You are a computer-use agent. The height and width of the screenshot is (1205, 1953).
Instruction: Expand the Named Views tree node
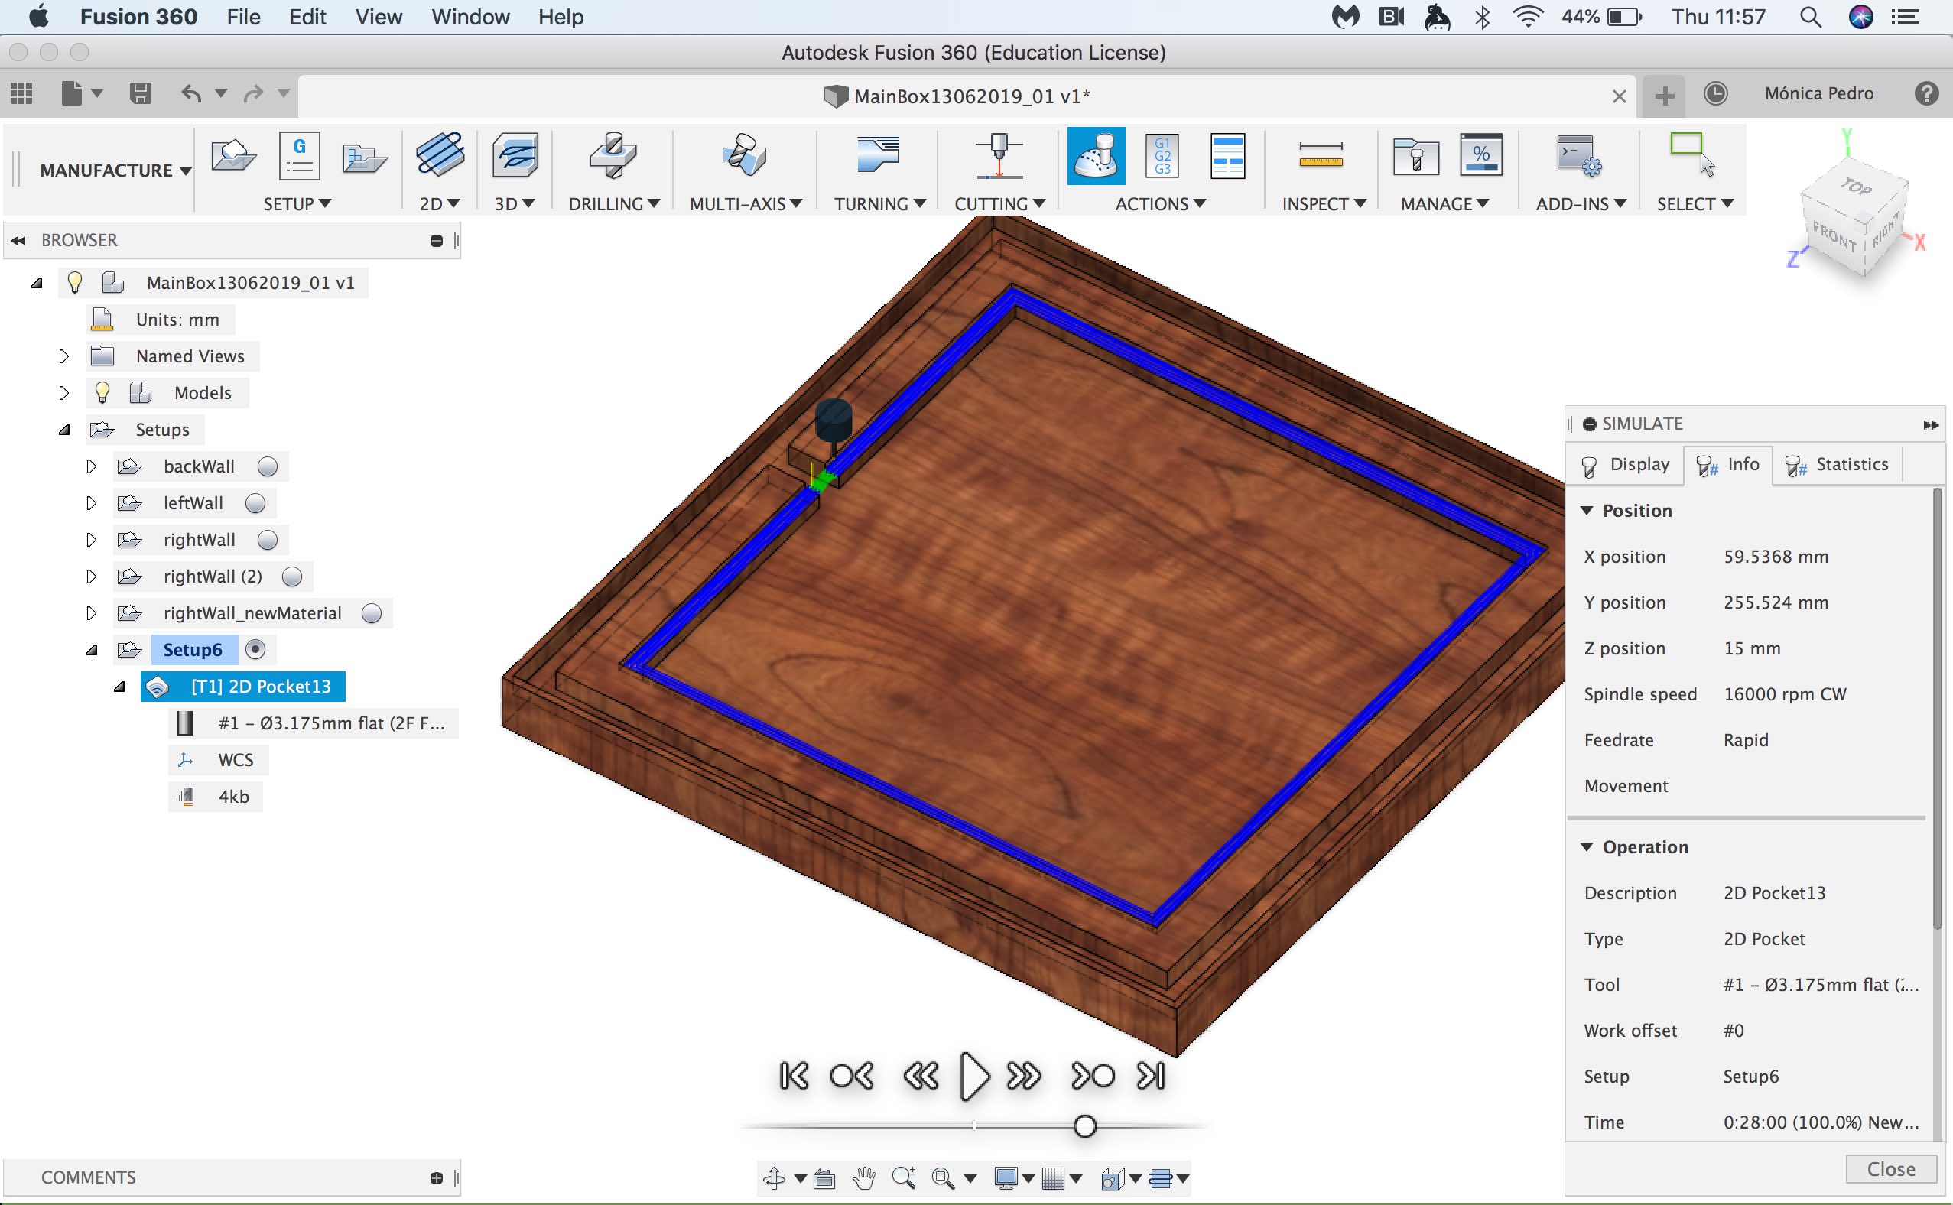pos(63,356)
